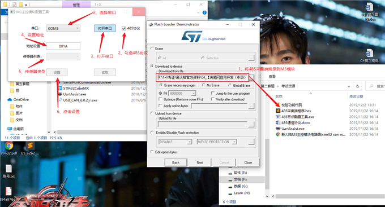Switch to the 管理 ribbon tab

[76, 5]
